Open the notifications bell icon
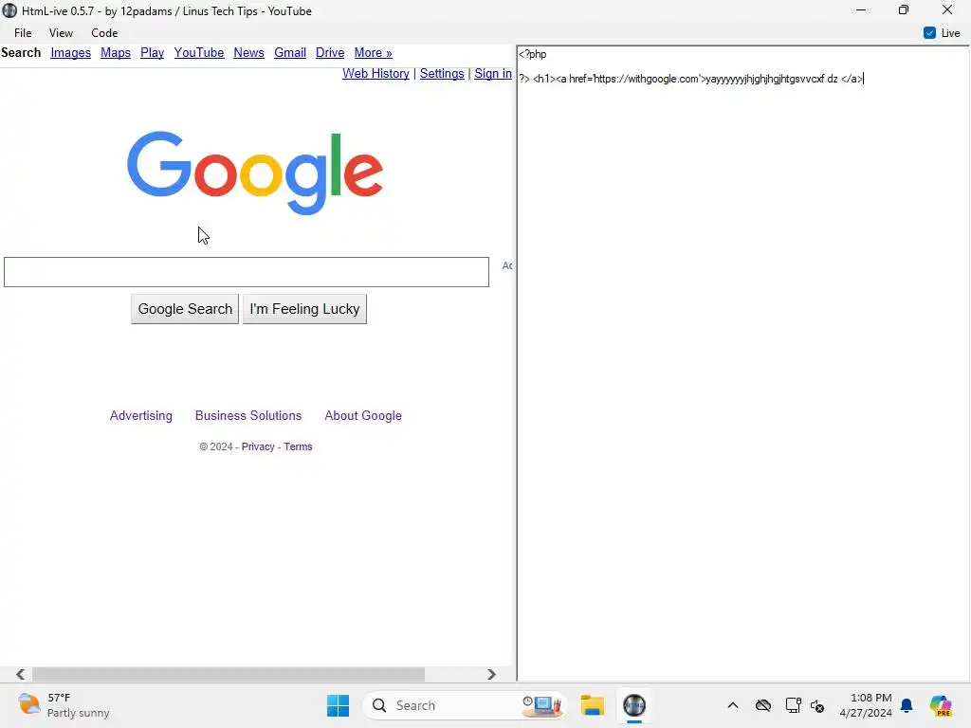 907,705
